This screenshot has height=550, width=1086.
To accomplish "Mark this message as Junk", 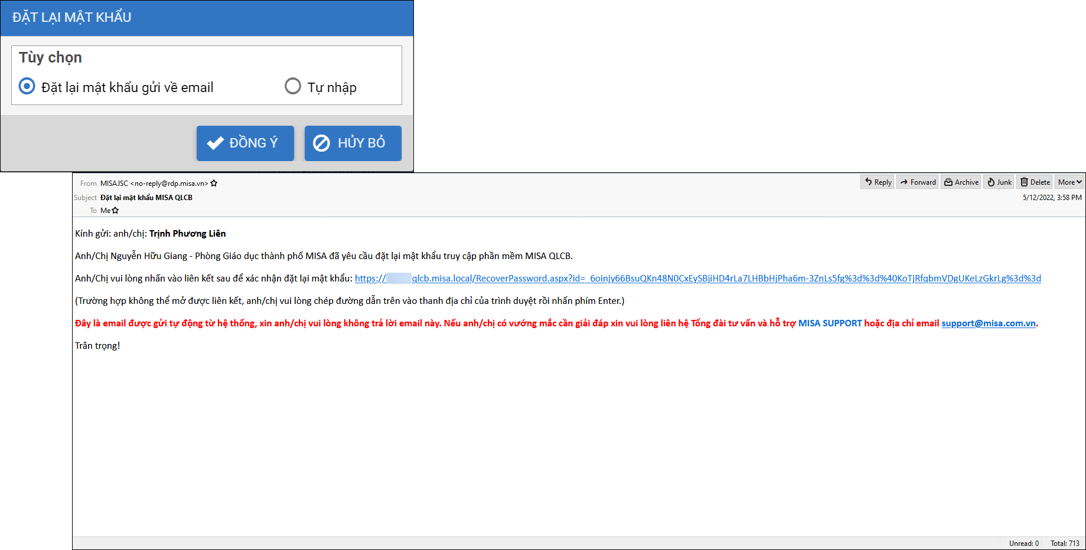I will click(x=999, y=182).
